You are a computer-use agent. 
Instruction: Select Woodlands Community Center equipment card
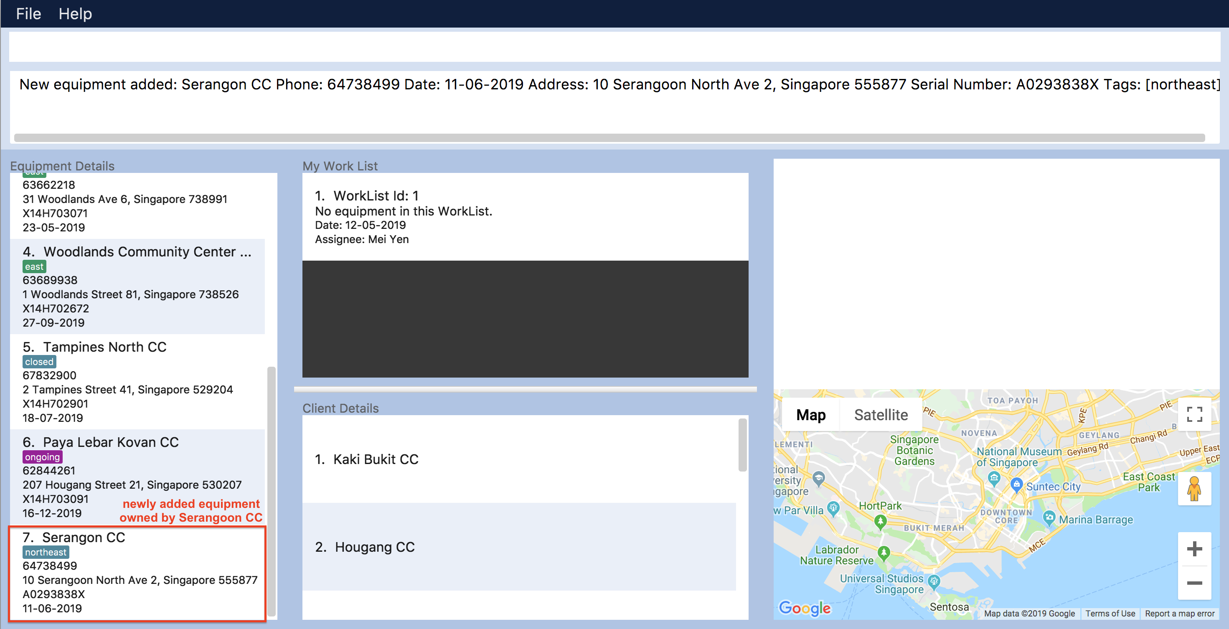click(137, 286)
